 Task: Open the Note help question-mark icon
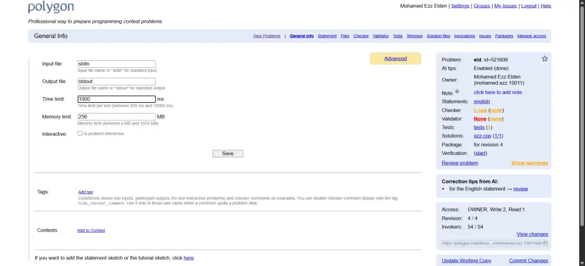point(457,91)
